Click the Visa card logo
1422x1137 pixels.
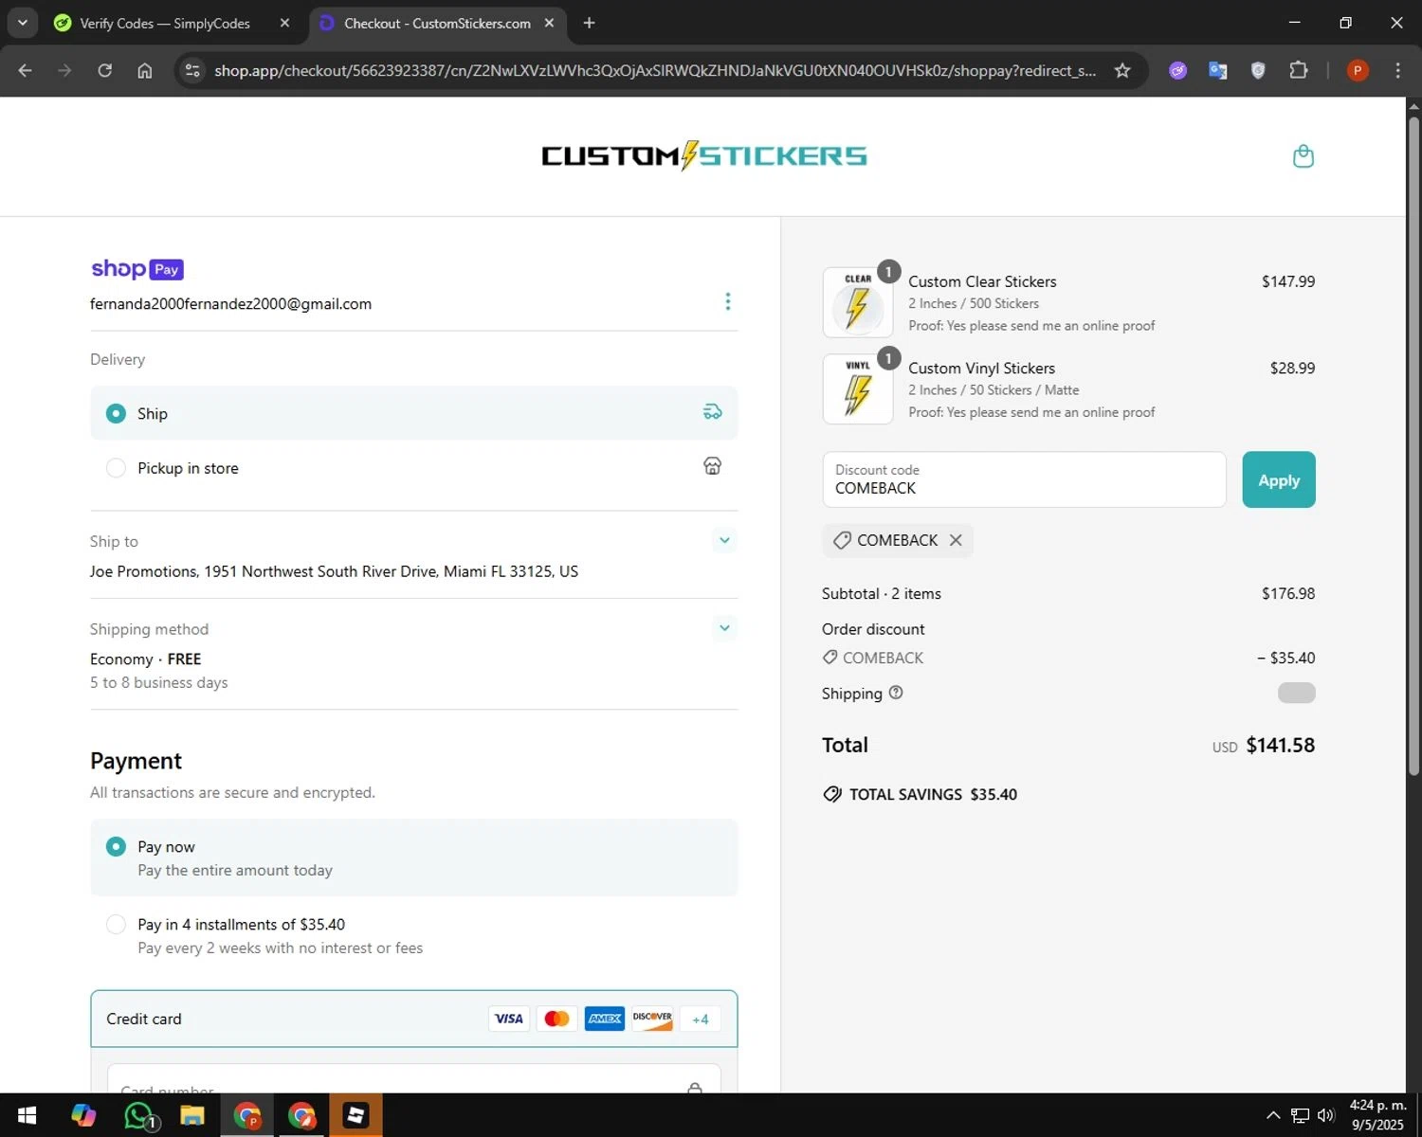pos(509,1019)
